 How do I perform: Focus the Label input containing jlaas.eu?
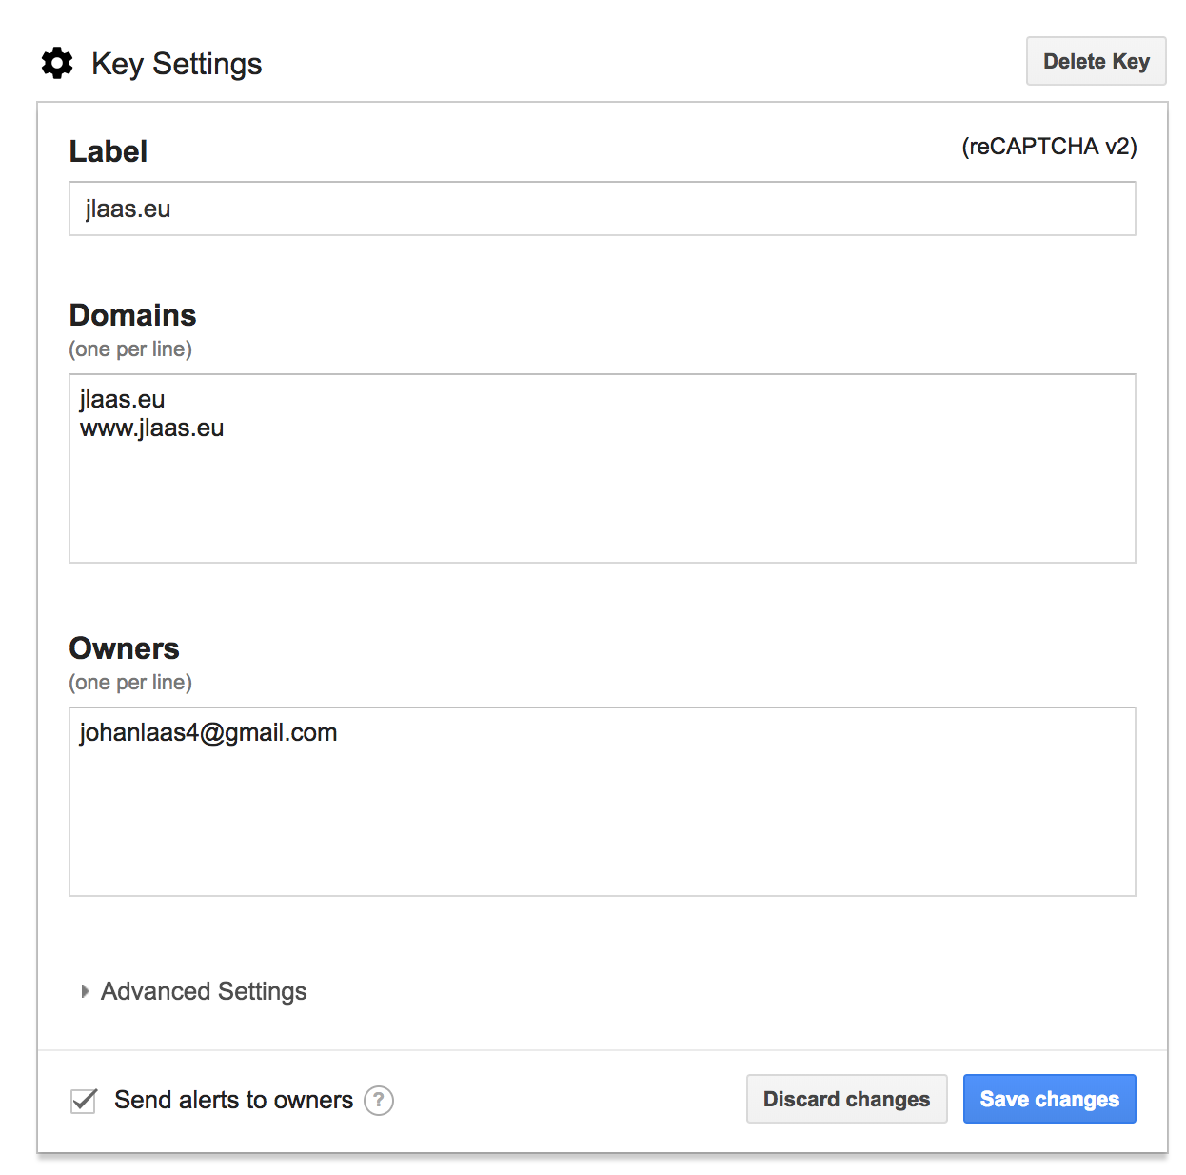point(603,209)
